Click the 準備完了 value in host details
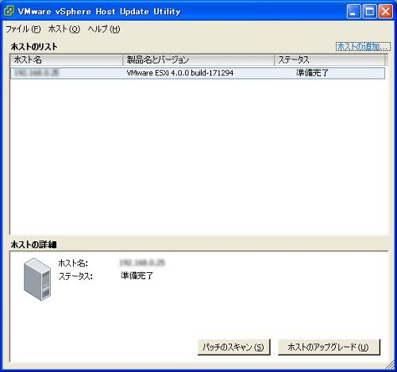The image size is (397, 372). [137, 276]
